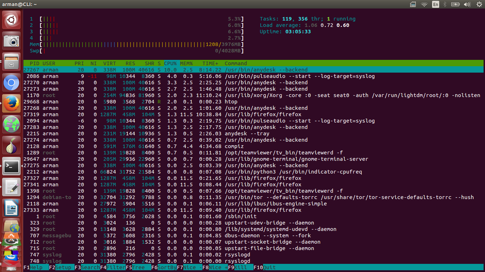This screenshot has height=272, width=485.
Task: Sort by the PRI column header
Action: point(79,63)
